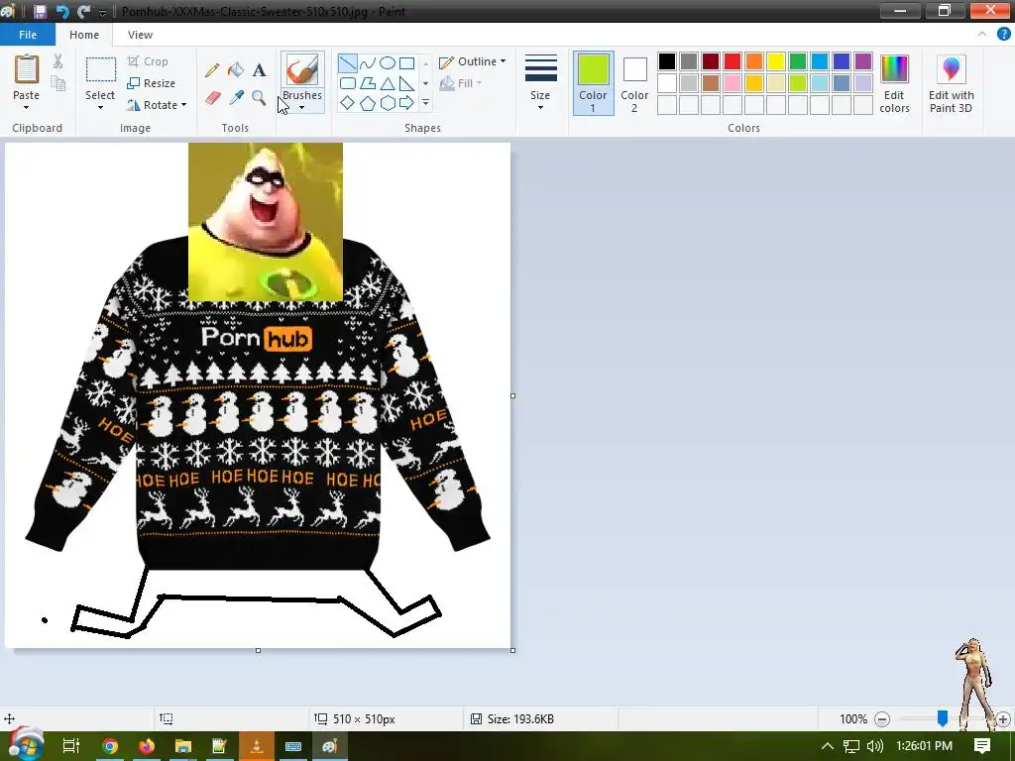The height and width of the screenshot is (761, 1015).
Task: Collapse the ribbon with the chevron
Action: click(x=982, y=35)
